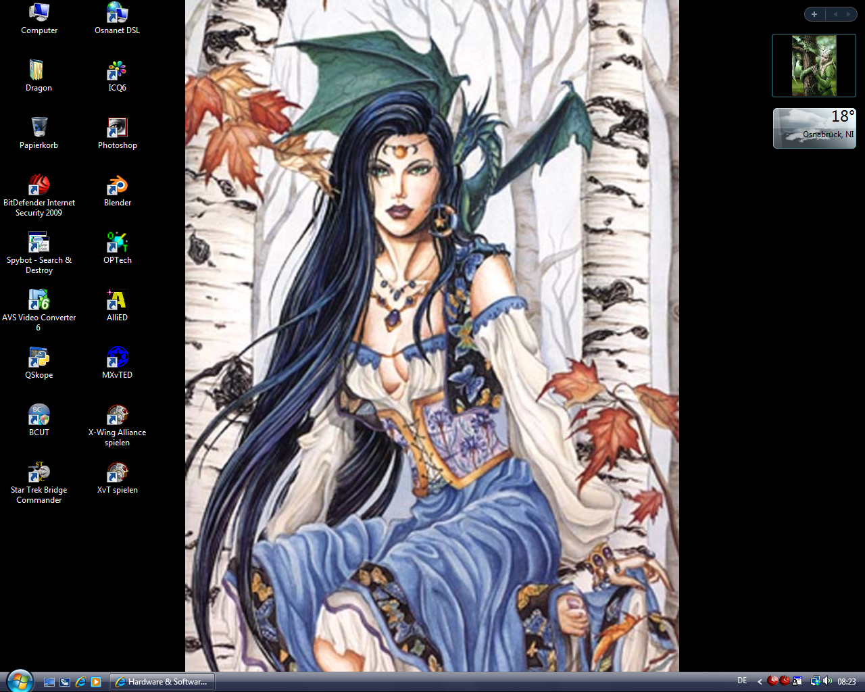Image resolution: width=865 pixels, height=692 pixels.
Task: Open the DE language bar selector
Action: click(x=742, y=681)
